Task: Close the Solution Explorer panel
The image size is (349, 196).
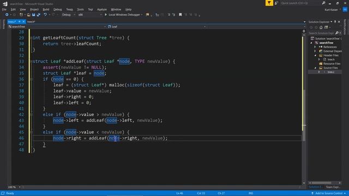Action: (x=339, y=22)
